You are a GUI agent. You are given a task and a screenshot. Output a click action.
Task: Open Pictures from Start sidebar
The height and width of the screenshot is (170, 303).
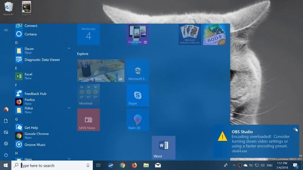pyautogui.click(x=6, y=132)
